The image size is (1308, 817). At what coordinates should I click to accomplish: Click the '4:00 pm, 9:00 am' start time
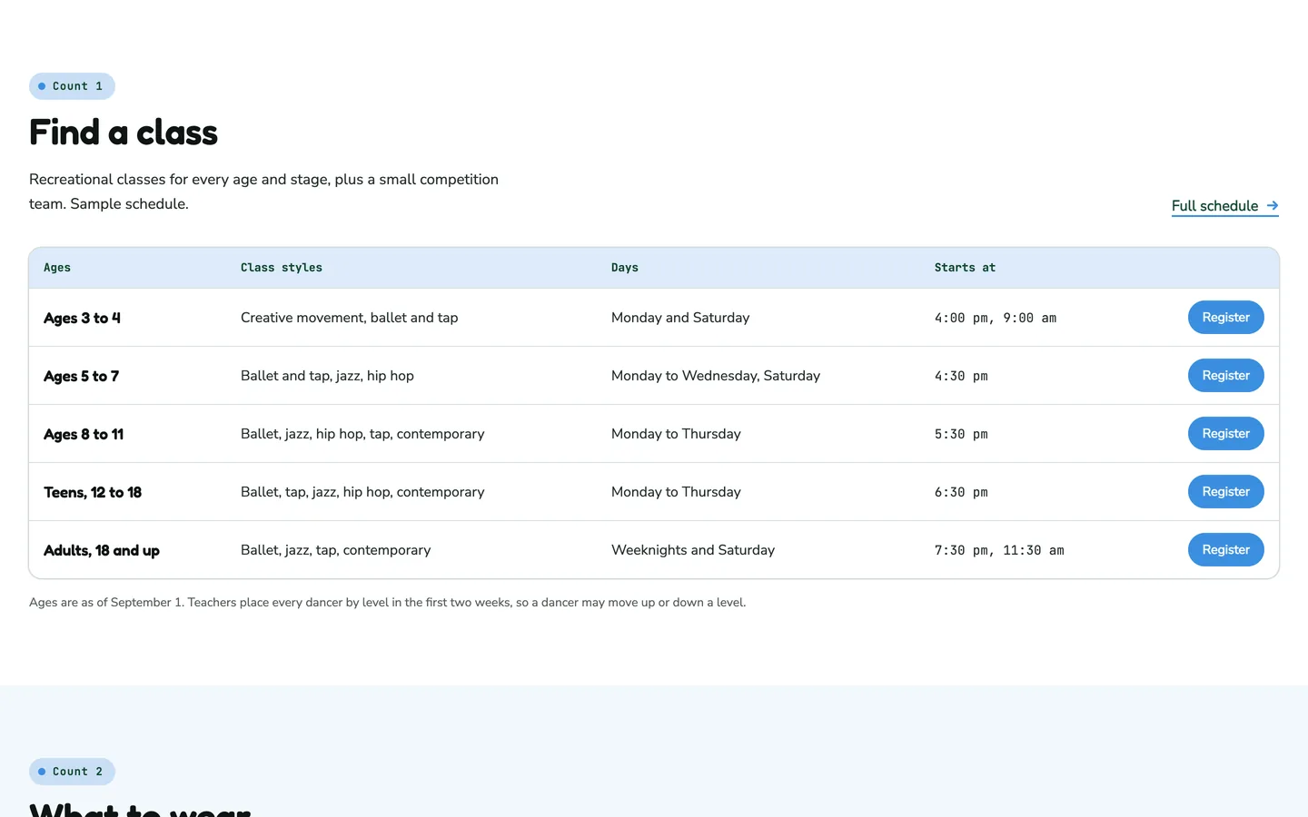point(996,318)
